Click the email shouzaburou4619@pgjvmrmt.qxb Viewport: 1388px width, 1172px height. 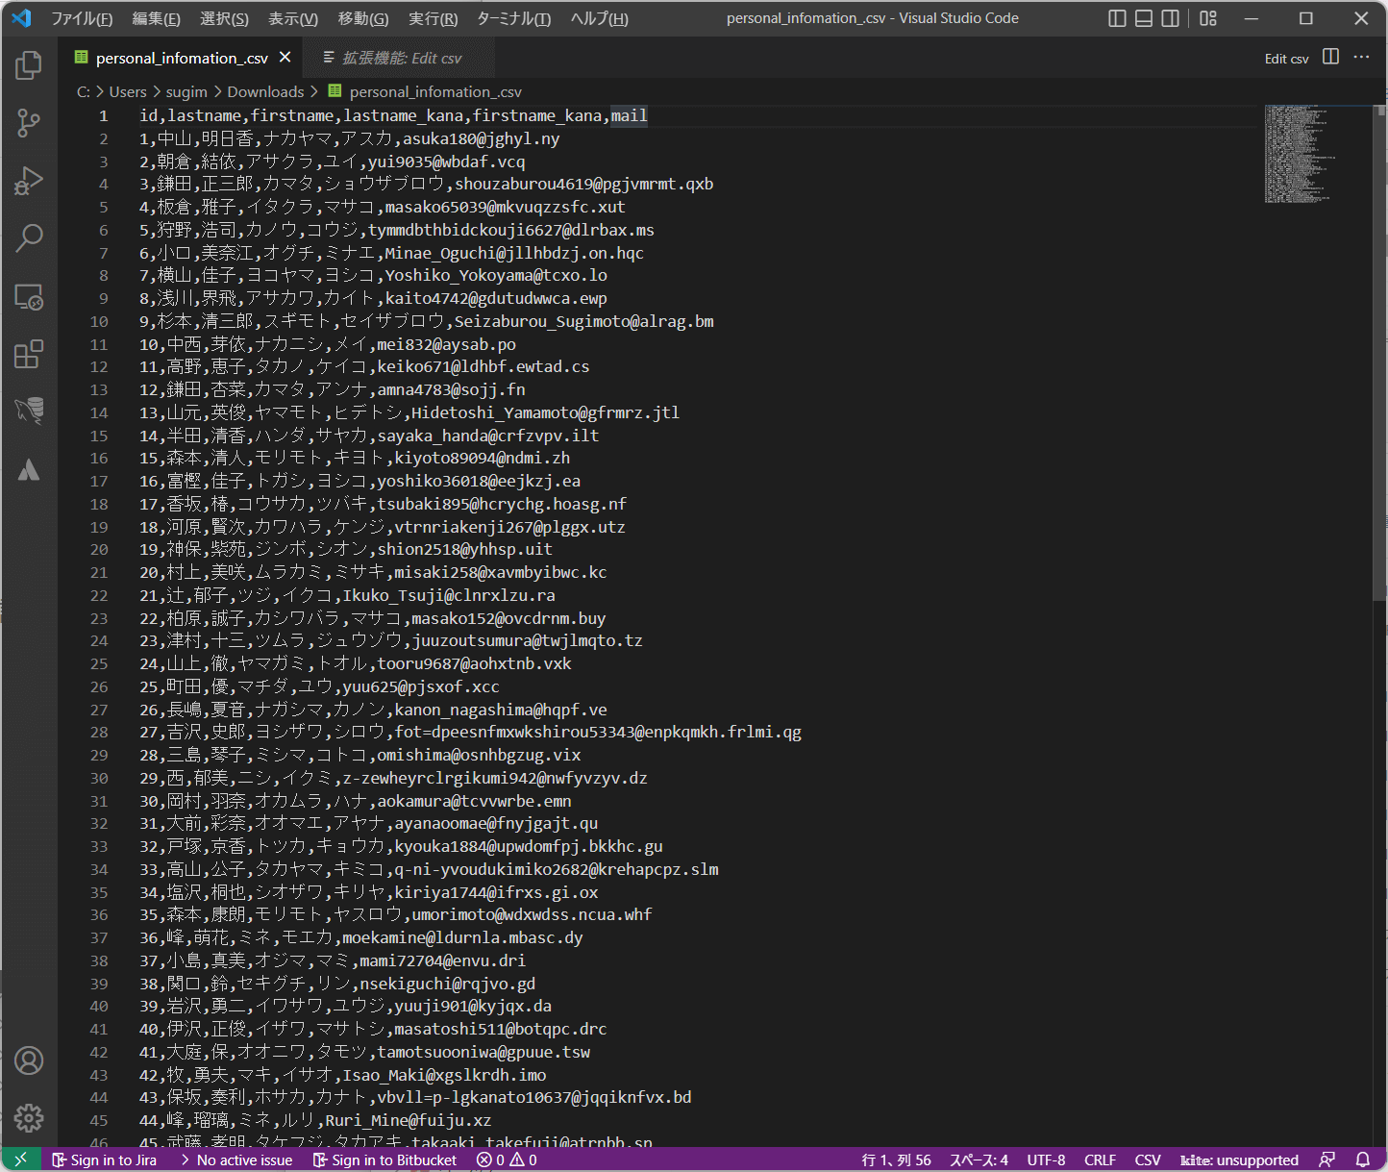pyautogui.click(x=584, y=184)
